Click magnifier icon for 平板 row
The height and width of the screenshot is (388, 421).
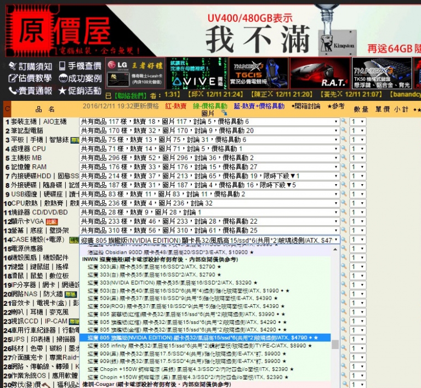(x=344, y=139)
